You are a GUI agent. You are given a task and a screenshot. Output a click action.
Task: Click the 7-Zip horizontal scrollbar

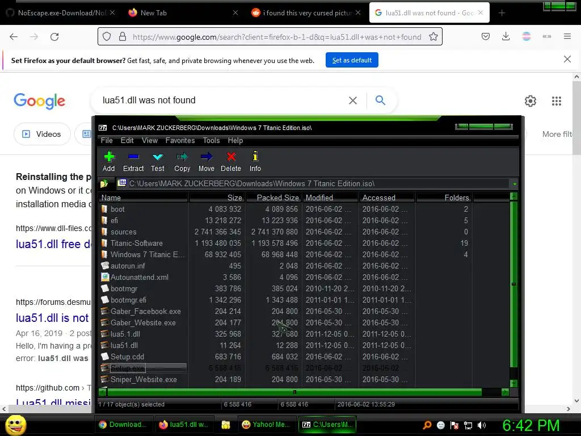point(294,392)
